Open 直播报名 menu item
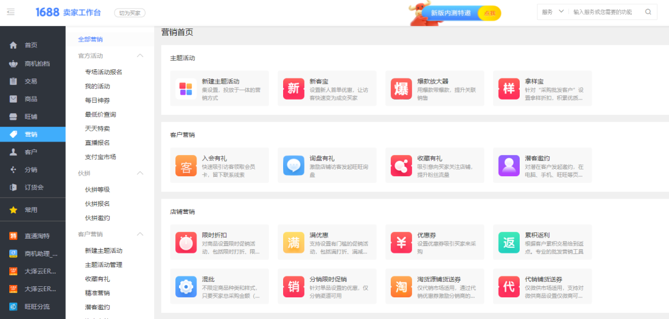Viewport: 669px width, 319px height. pos(97,143)
